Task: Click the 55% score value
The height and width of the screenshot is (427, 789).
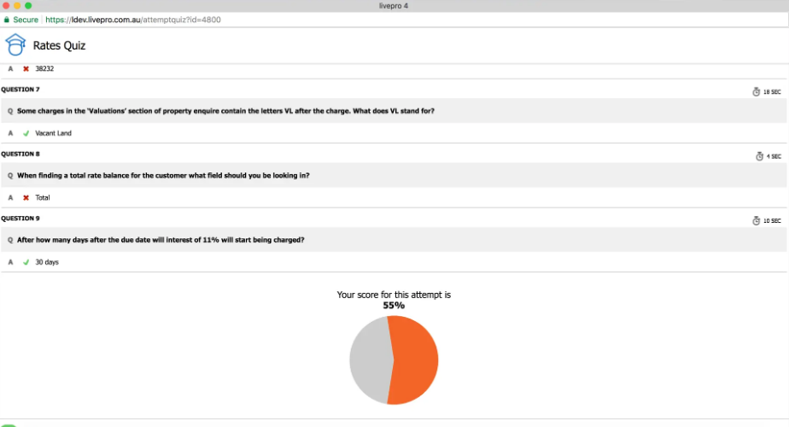Action: pos(394,305)
